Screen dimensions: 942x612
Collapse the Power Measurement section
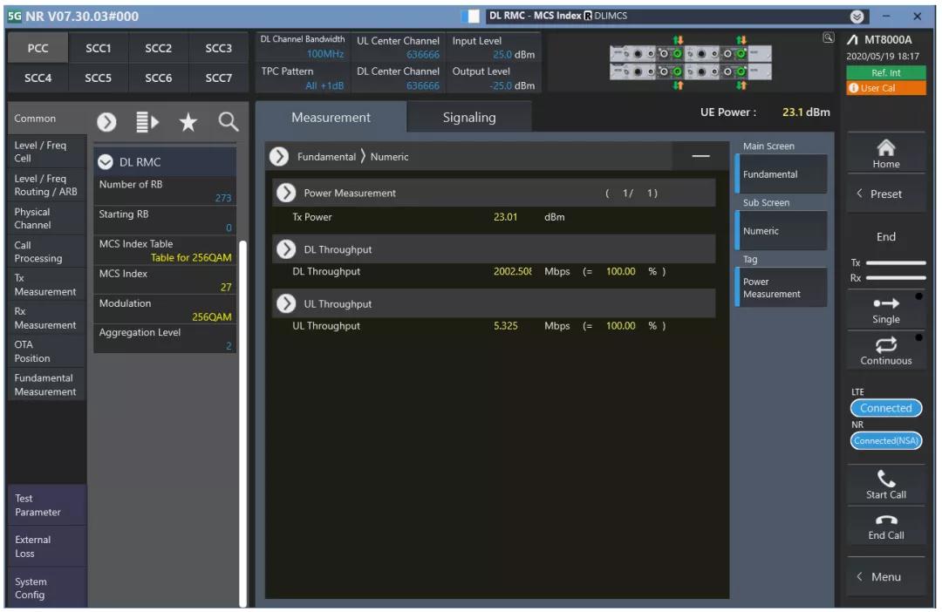coord(286,194)
